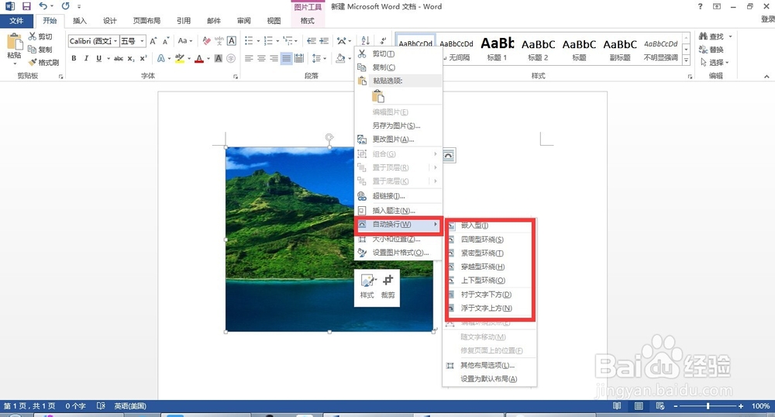Screen dimensions: 775x417
Task: Click layout options icon beside picture
Action: pos(448,156)
